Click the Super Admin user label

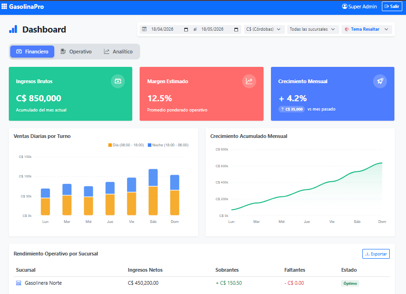point(362,7)
